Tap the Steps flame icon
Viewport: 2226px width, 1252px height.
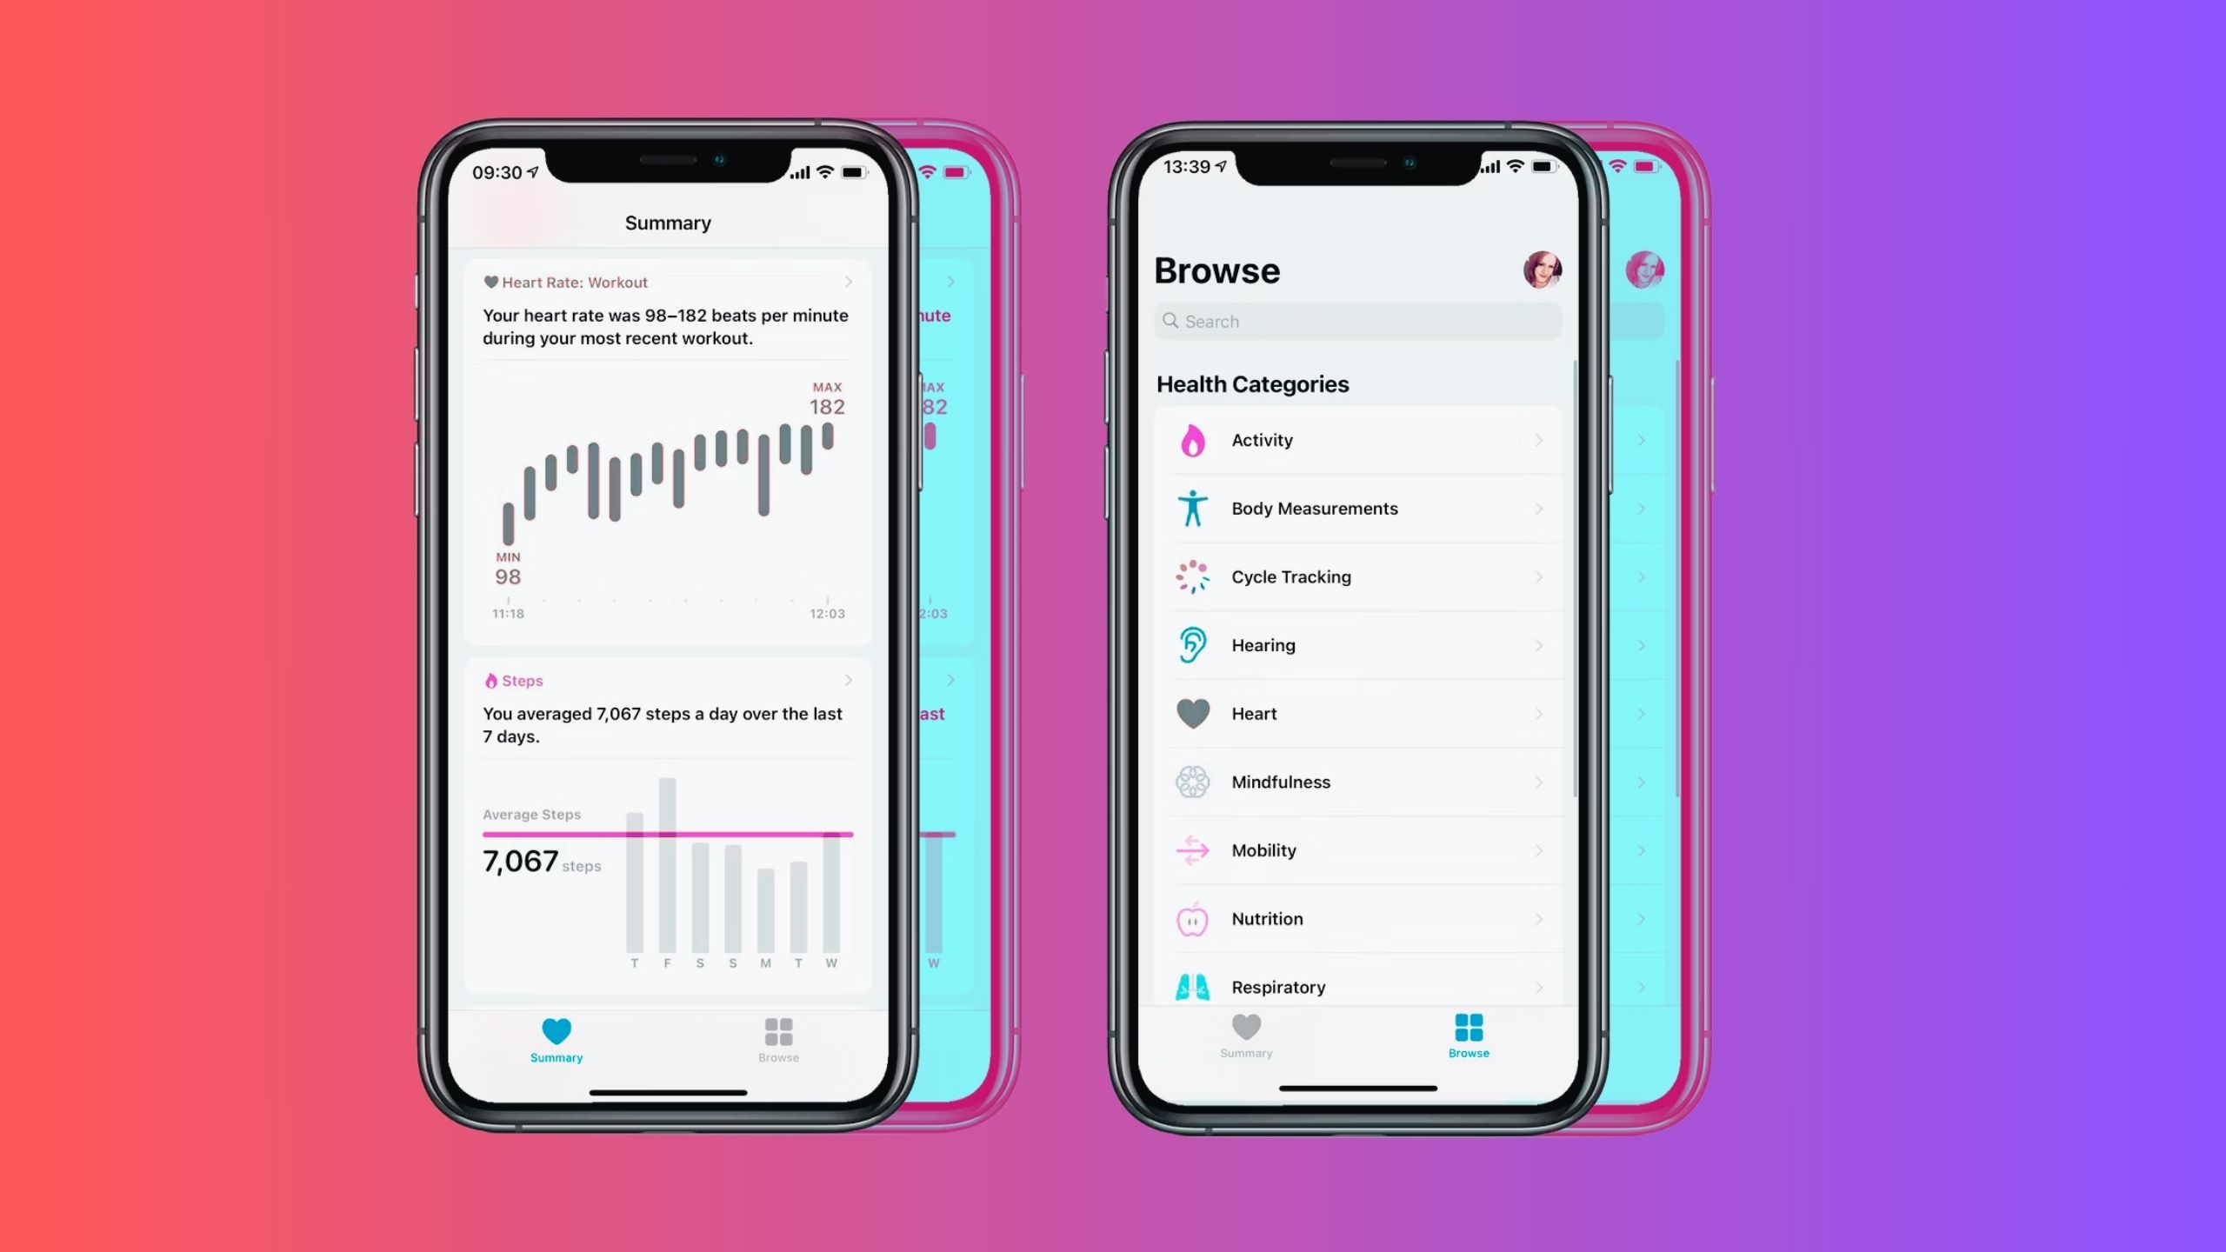pyautogui.click(x=490, y=680)
